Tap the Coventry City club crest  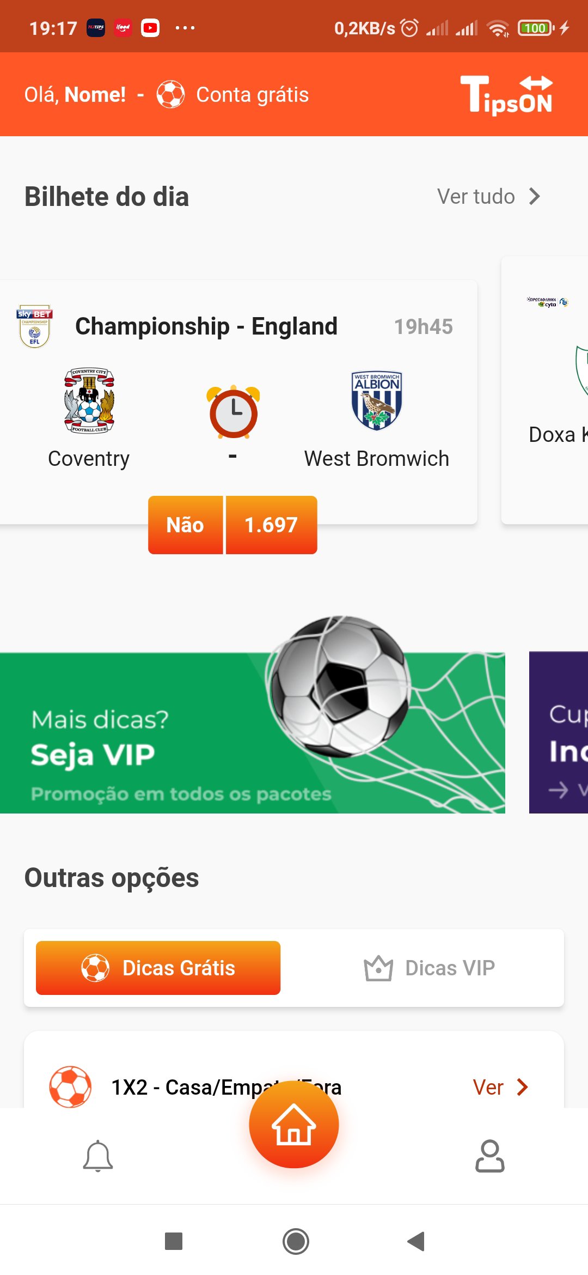pyautogui.click(x=89, y=401)
